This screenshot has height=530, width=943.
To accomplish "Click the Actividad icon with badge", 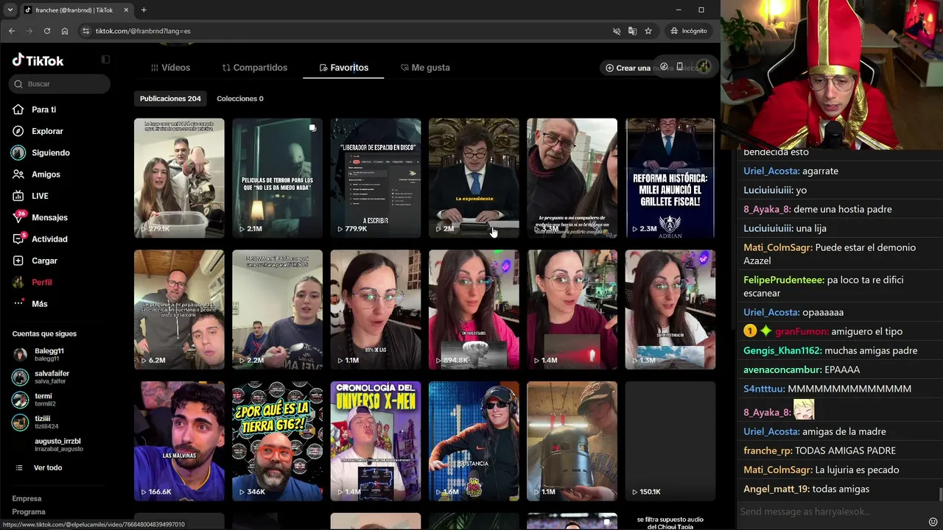I will pos(18,239).
